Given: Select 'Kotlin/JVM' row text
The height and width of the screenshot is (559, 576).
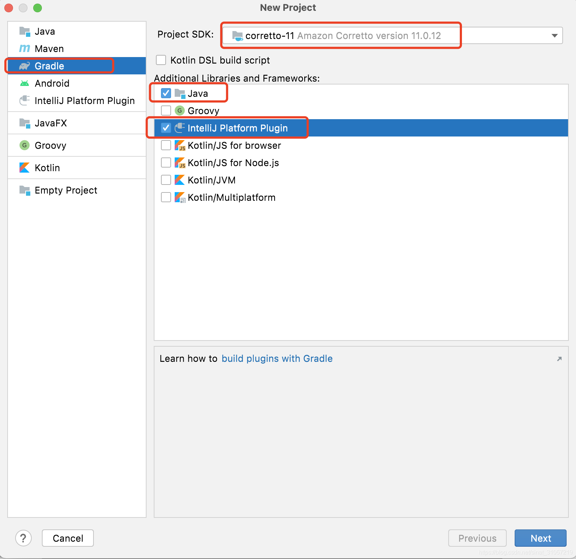Looking at the screenshot, I should coord(212,180).
